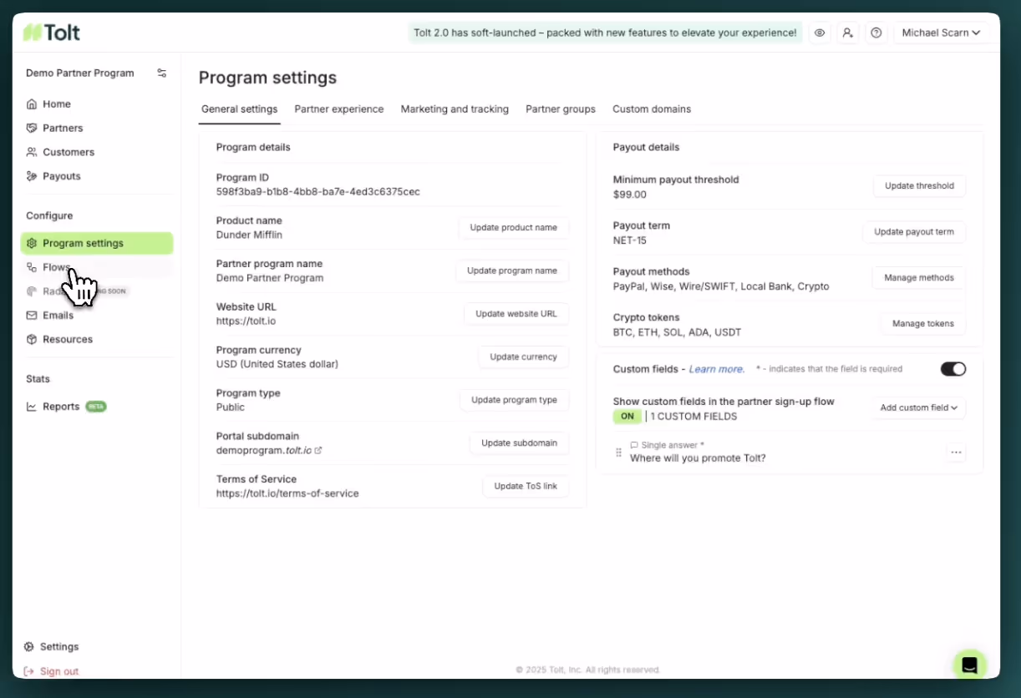Image resolution: width=1021 pixels, height=698 pixels.
Task: Click the program switcher icon beside Demo Partner Program
Action: [162, 73]
